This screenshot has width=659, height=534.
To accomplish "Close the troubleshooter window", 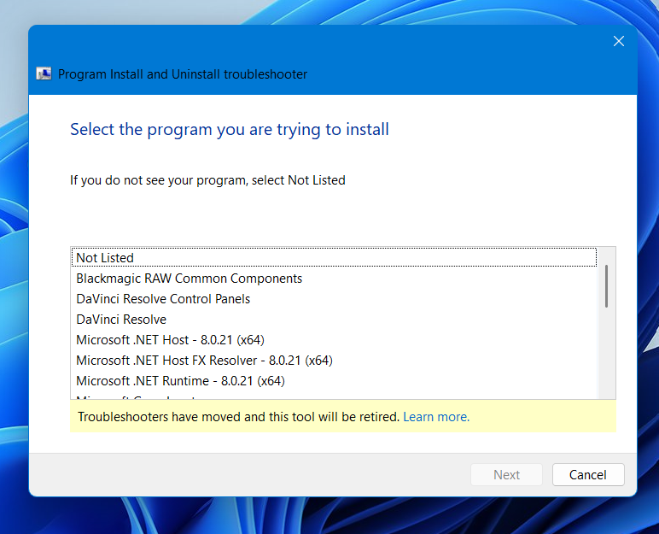I will 619,41.
